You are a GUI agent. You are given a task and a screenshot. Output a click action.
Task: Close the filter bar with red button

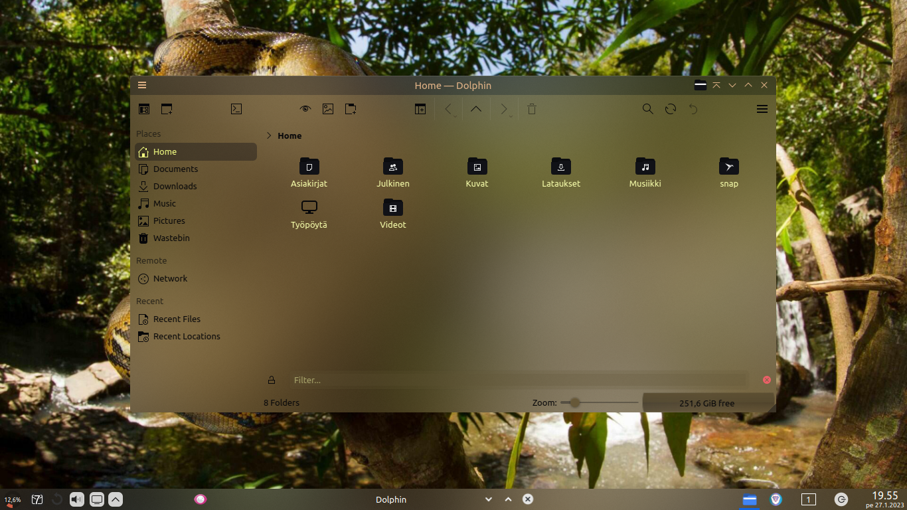pos(767,380)
